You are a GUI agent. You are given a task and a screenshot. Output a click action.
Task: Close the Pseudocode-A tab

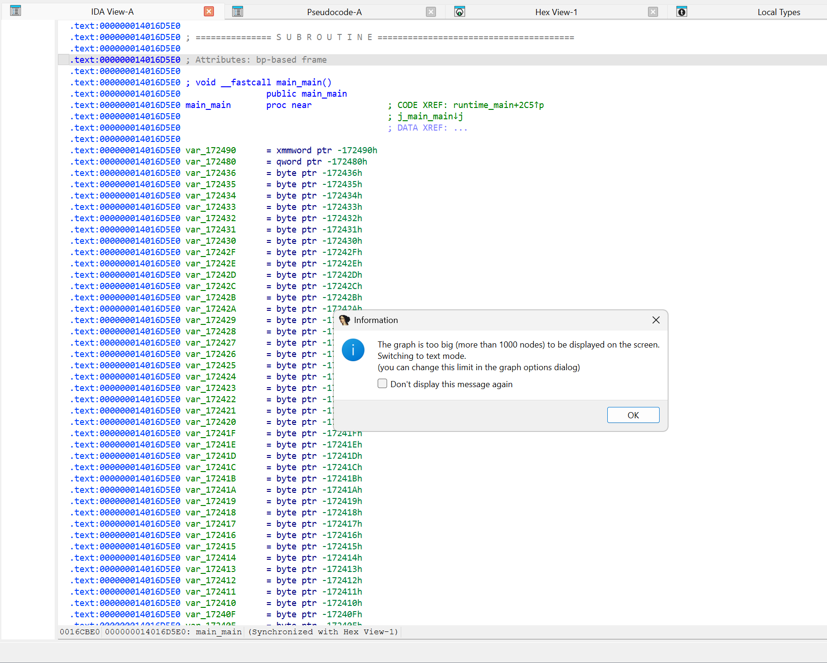pyautogui.click(x=431, y=12)
